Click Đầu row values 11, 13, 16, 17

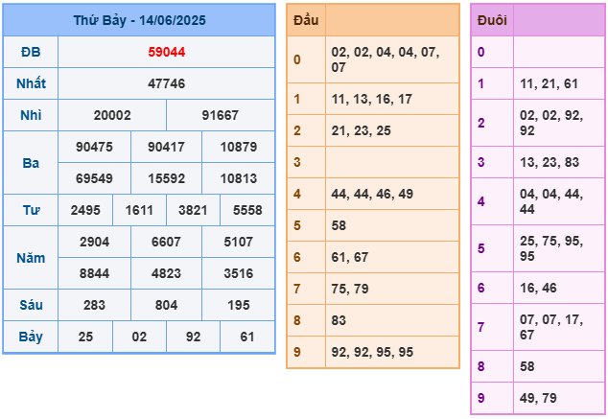(371, 99)
